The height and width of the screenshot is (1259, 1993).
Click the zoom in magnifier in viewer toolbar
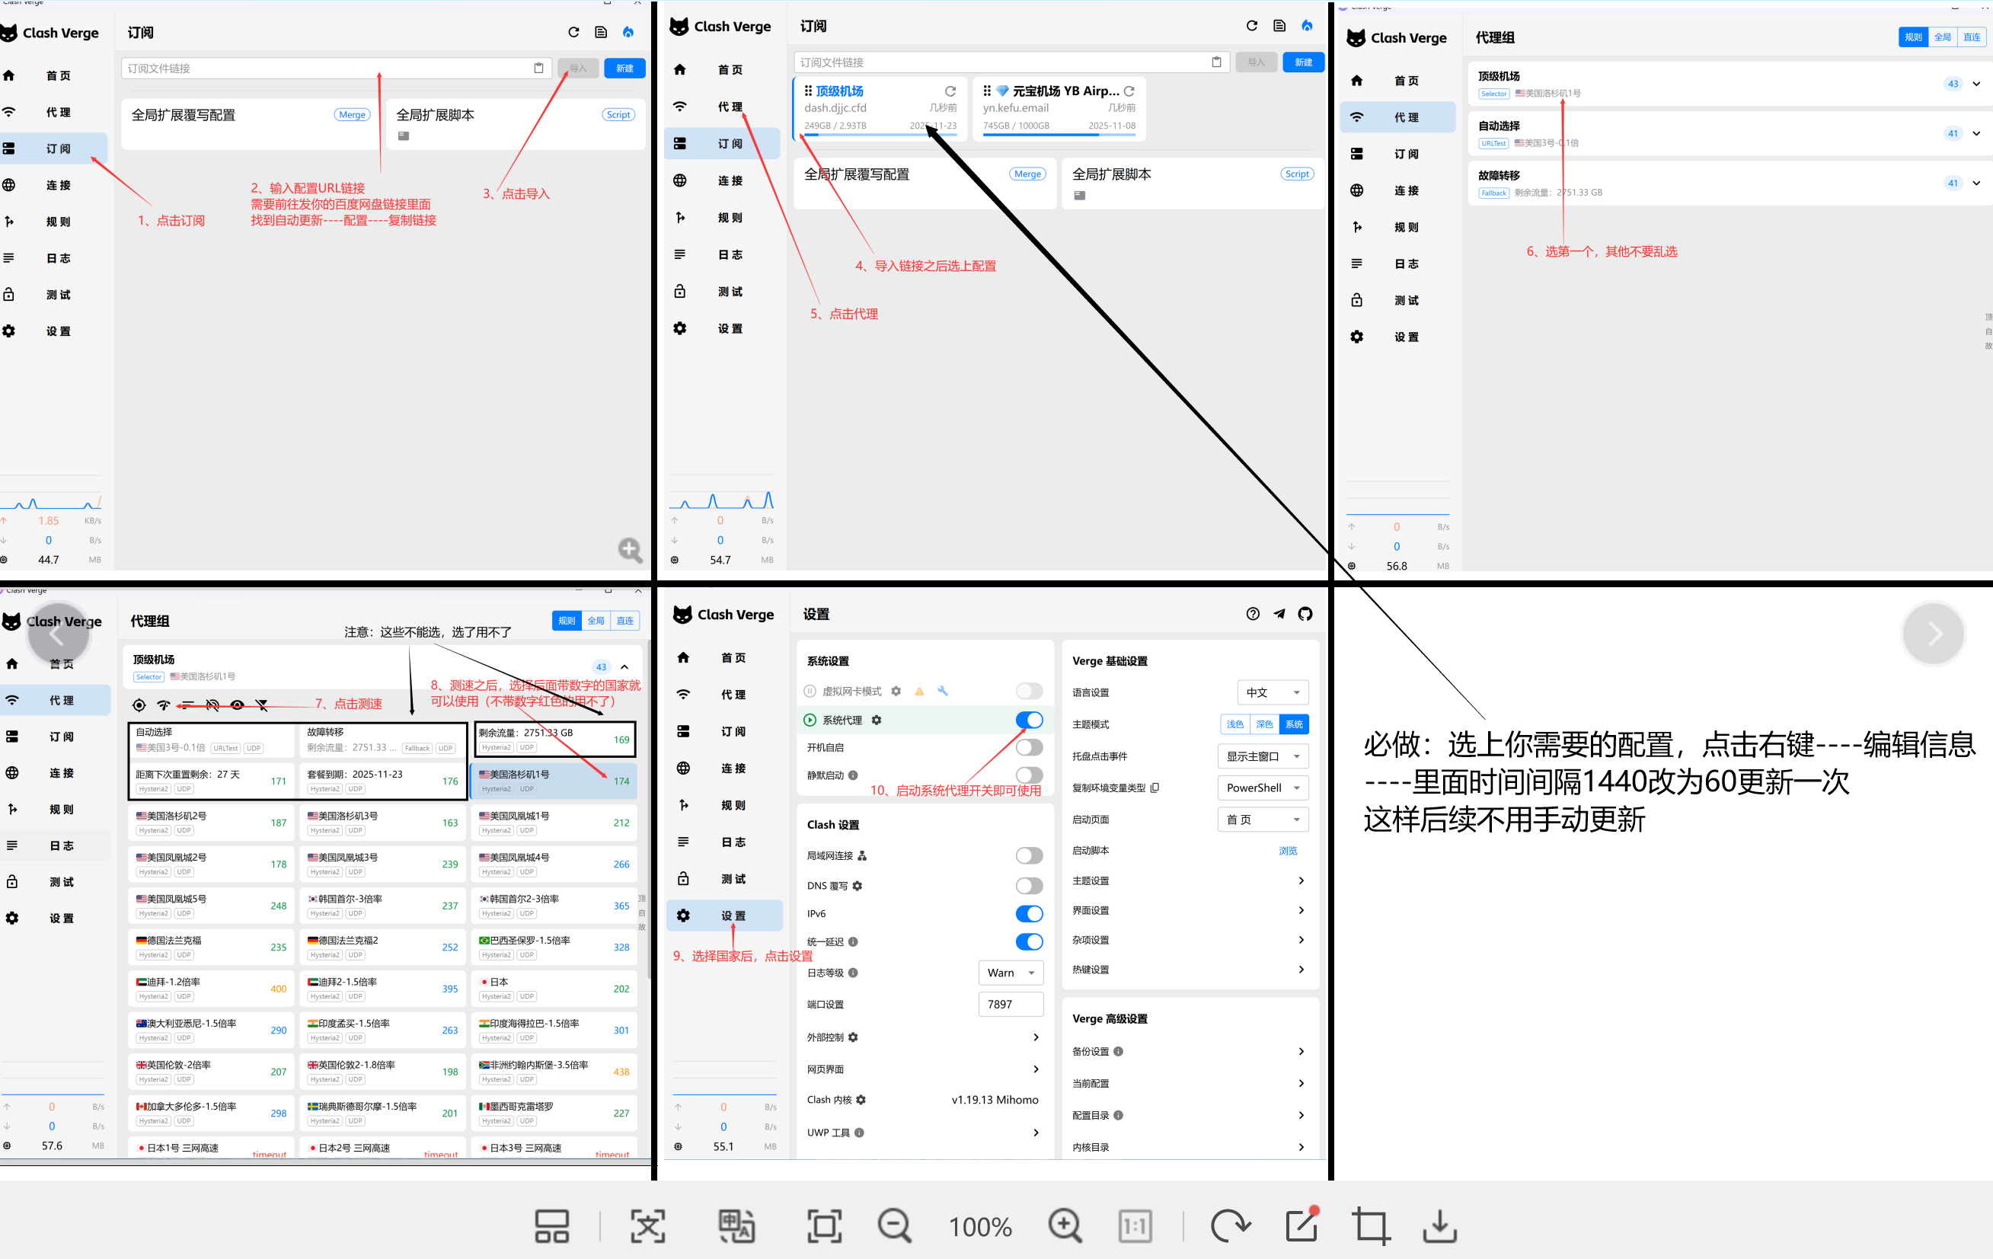coord(1065,1226)
